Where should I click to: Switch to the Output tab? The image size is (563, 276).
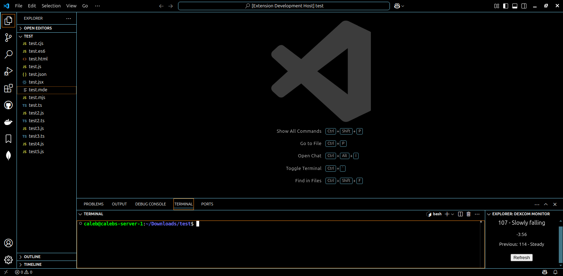click(x=119, y=204)
